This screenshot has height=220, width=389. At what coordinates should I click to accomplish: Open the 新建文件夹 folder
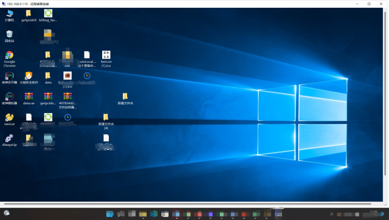126,99
